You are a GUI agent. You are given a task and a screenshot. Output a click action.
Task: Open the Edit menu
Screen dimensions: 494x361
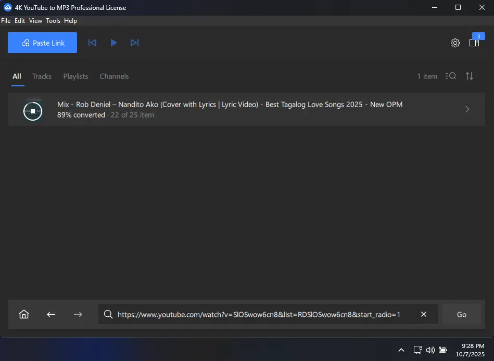click(x=20, y=21)
